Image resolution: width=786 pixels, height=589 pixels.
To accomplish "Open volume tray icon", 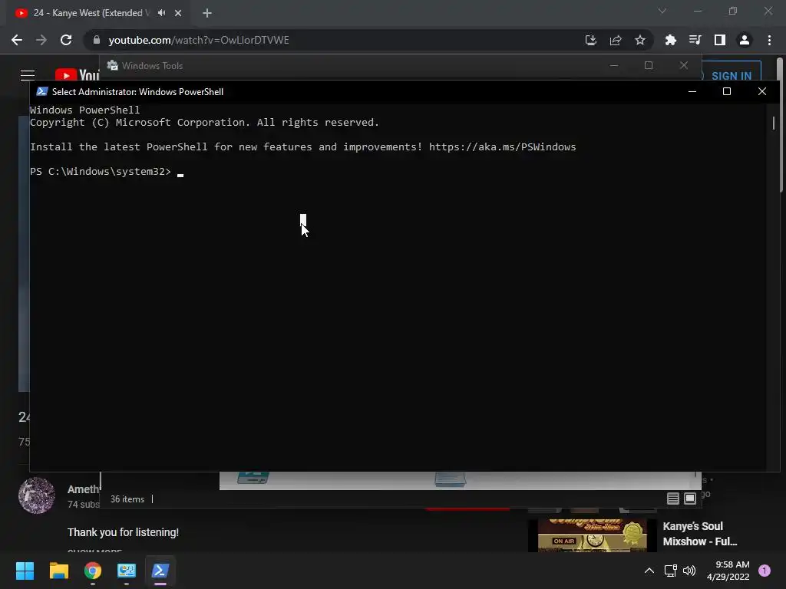I will [689, 571].
